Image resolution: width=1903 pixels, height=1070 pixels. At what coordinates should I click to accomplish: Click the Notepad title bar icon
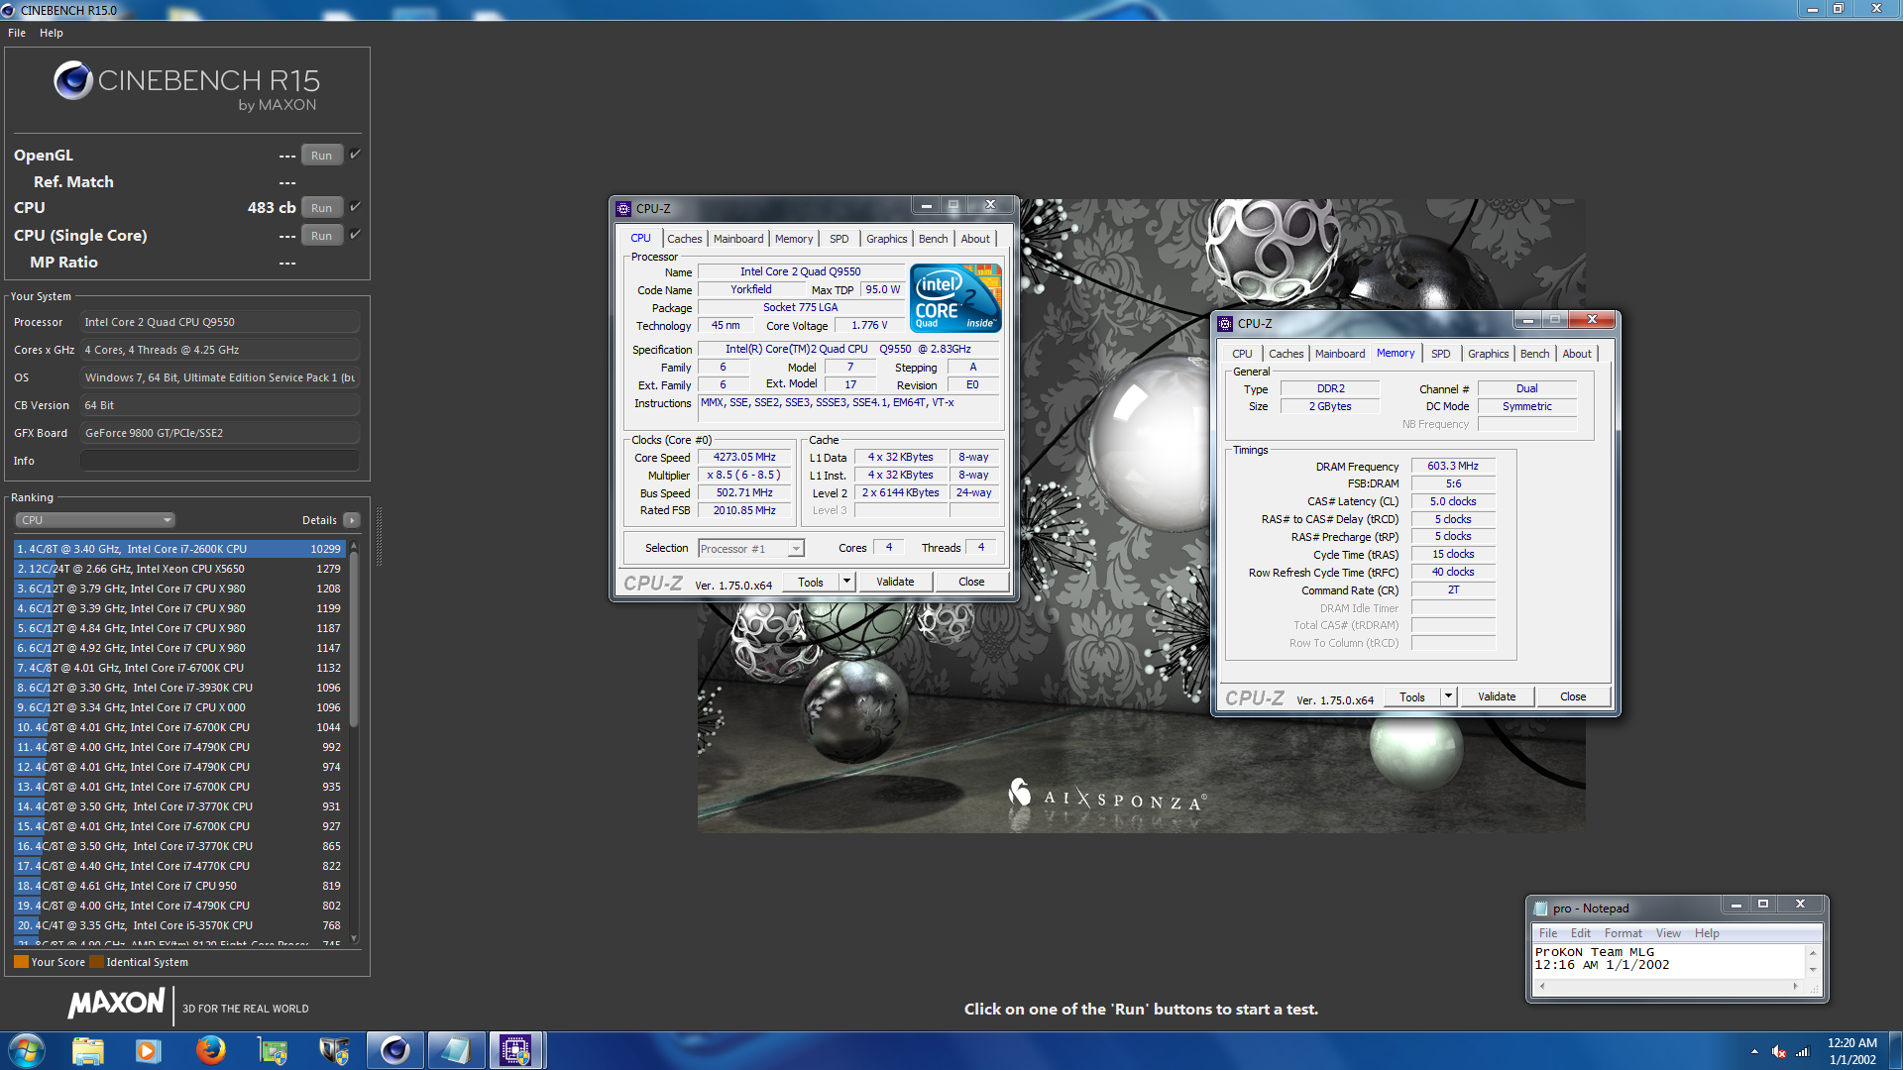click(1541, 908)
